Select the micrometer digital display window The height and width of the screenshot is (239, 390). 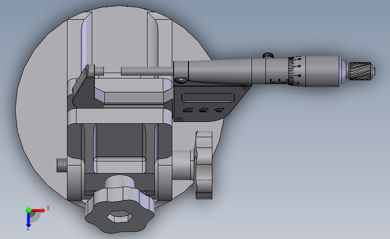click(208, 98)
